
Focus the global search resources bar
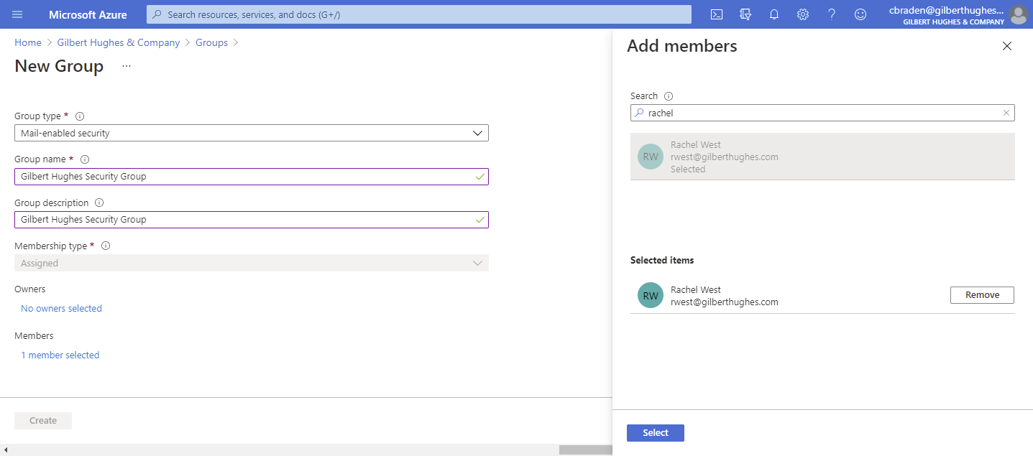(x=419, y=14)
